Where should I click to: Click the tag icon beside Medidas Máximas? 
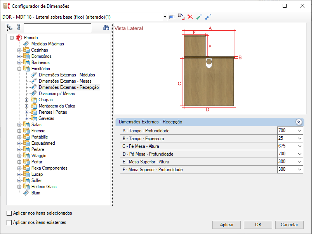pyautogui.click(x=26, y=44)
